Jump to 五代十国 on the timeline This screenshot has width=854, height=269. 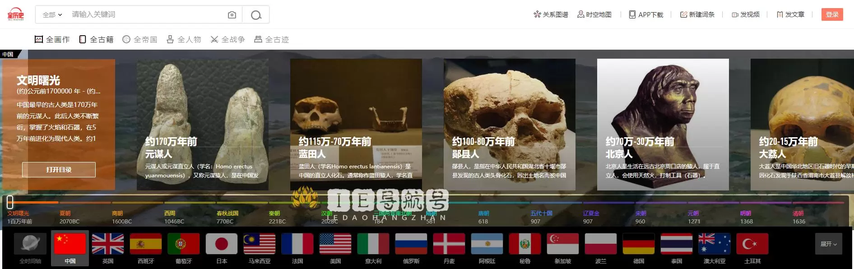(541, 217)
